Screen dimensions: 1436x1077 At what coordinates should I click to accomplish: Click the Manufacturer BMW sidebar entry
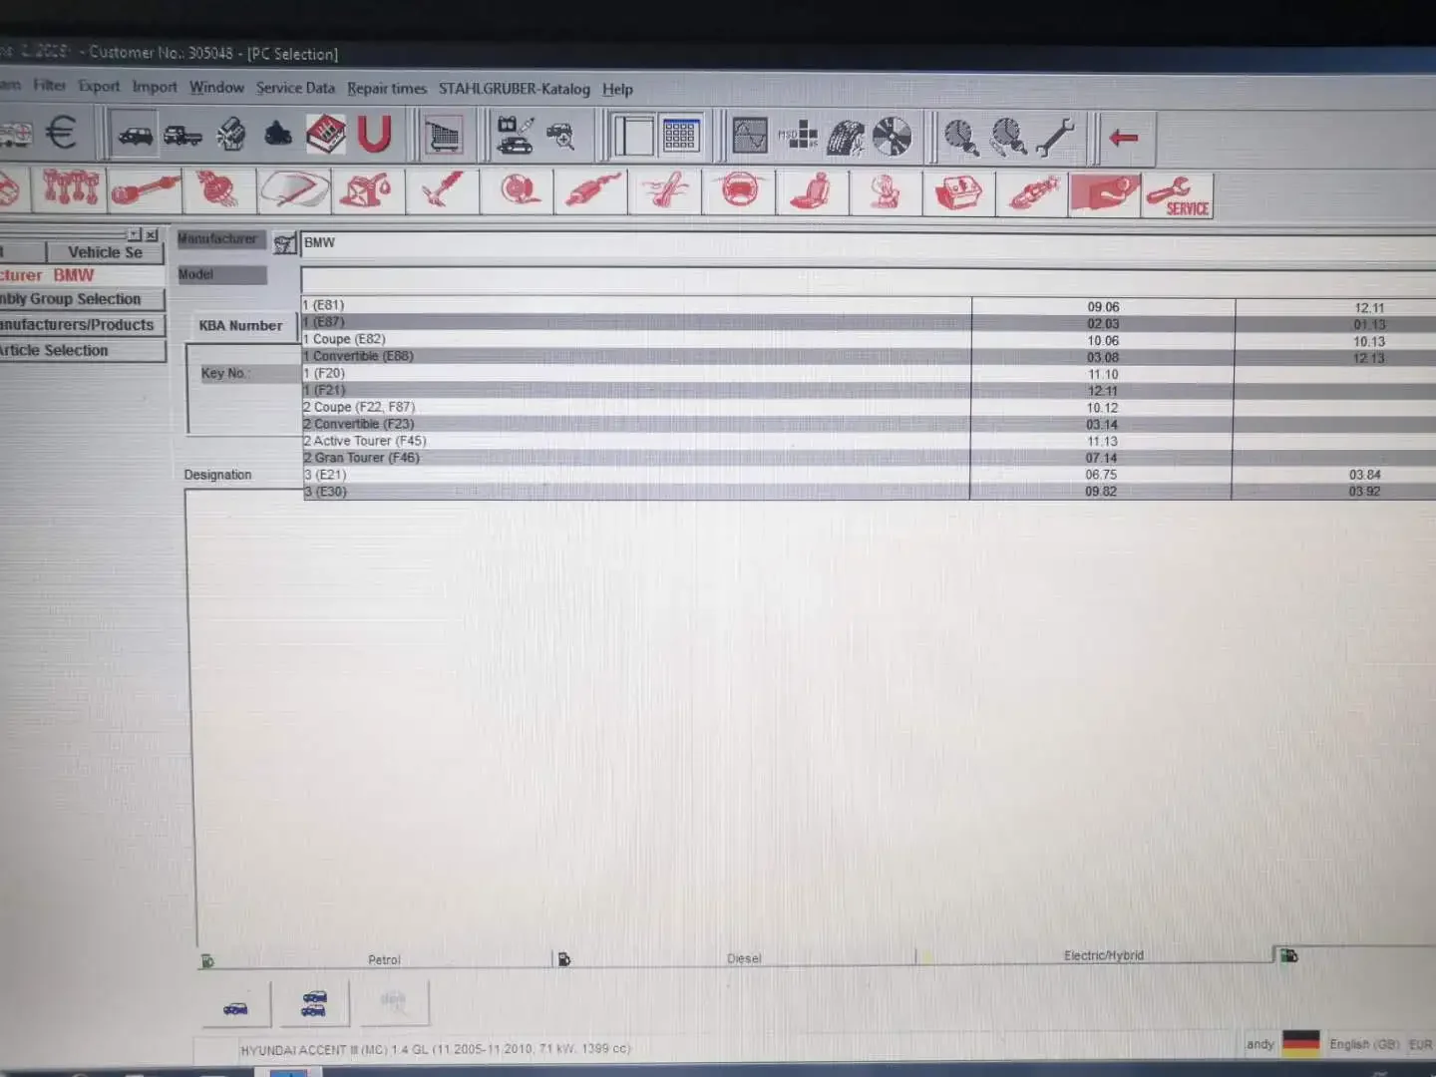(x=82, y=275)
